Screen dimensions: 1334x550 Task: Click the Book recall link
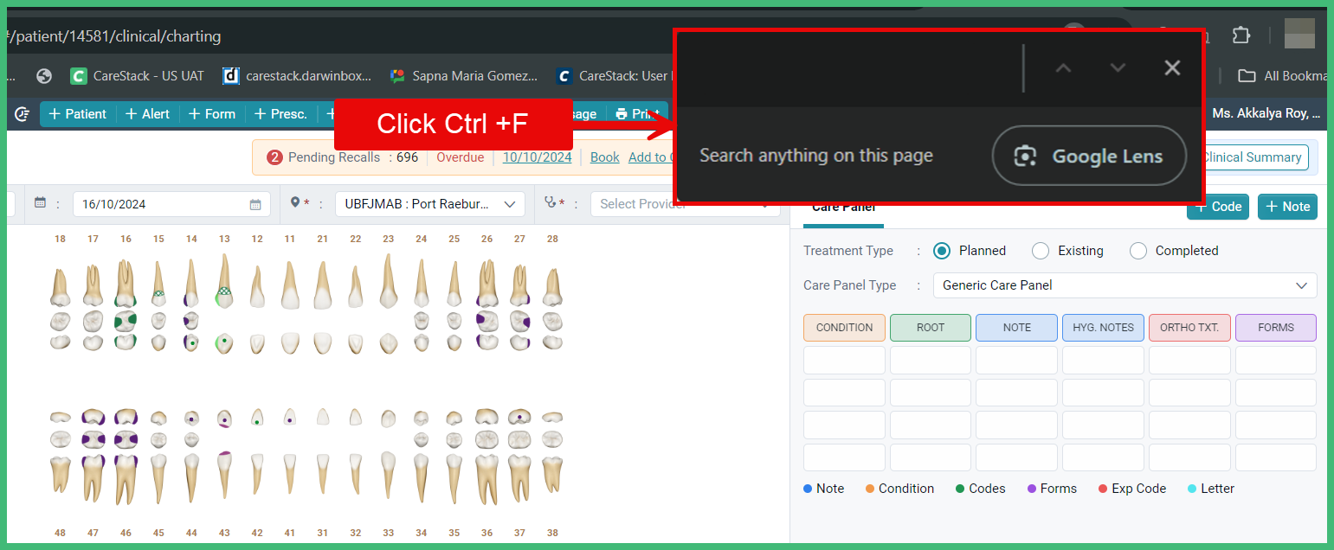point(605,157)
